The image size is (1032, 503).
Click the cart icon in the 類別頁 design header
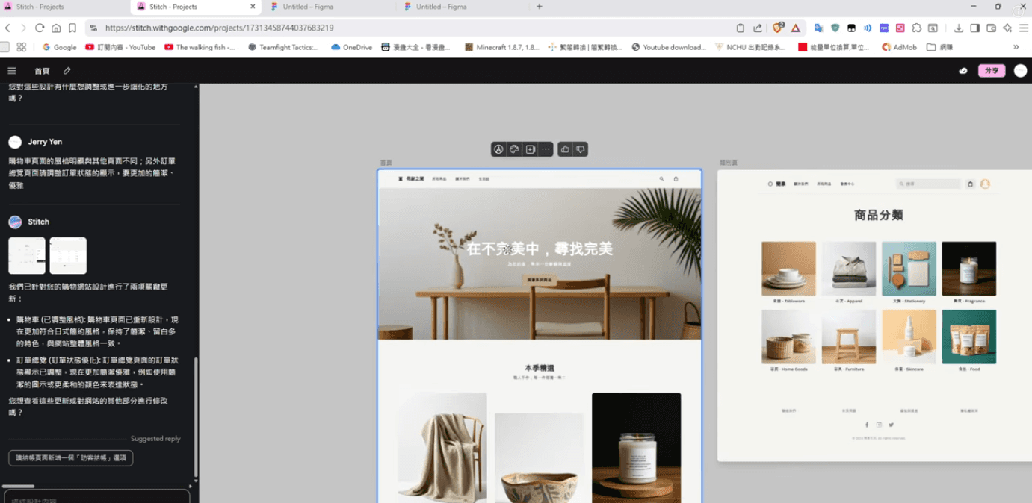pos(970,184)
